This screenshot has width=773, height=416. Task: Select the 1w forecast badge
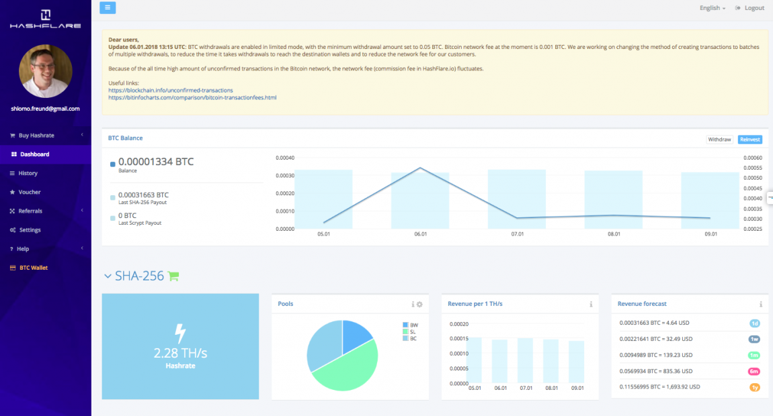pyautogui.click(x=754, y=340)
